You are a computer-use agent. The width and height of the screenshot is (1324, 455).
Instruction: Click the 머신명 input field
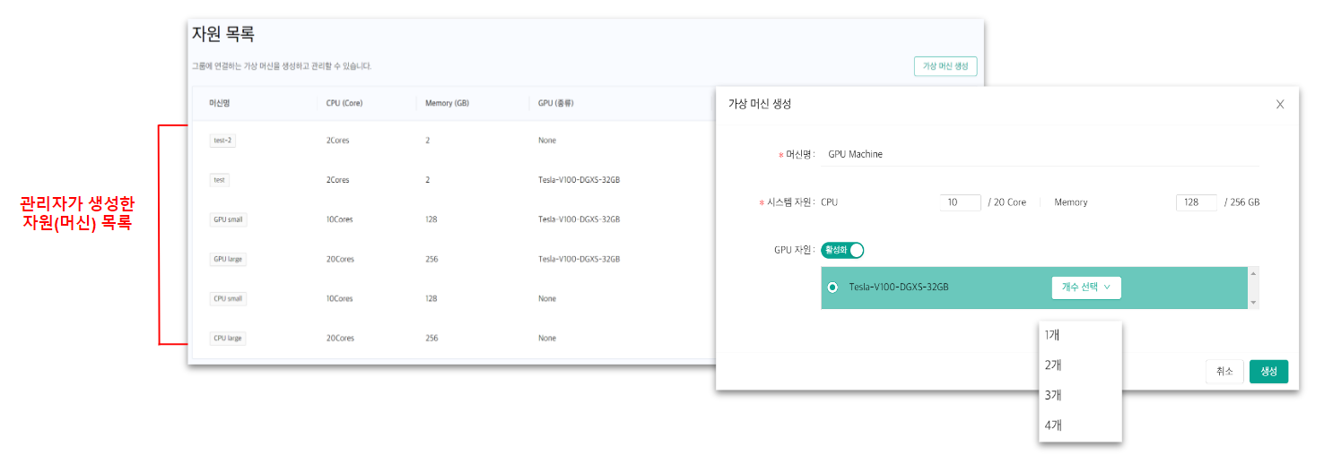click(1041, 154)
